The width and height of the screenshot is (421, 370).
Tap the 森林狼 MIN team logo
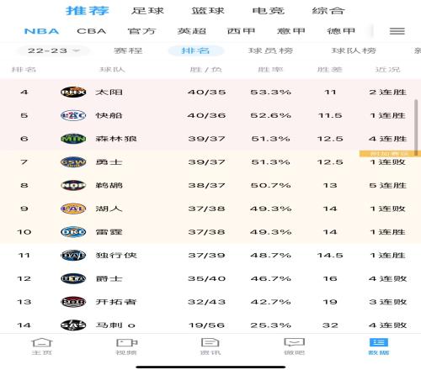click(73, 139)
